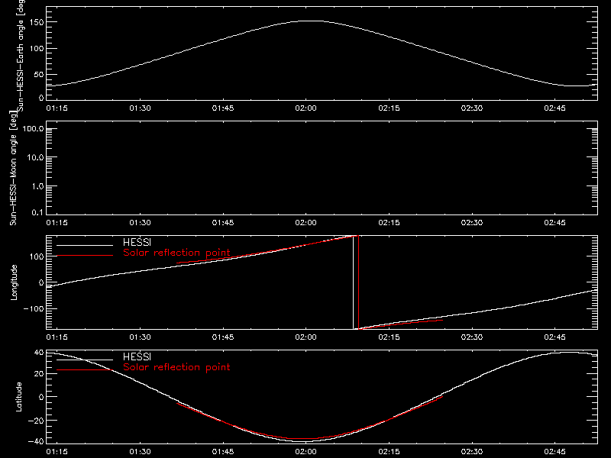611x458 pixels.
Task: Click the 50 tick on Earth angle axis
Action: point(39,74)
